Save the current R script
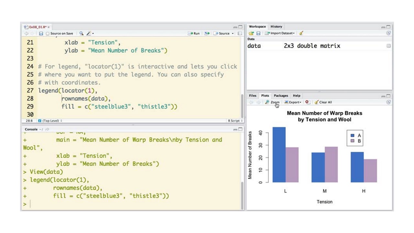 41,33
